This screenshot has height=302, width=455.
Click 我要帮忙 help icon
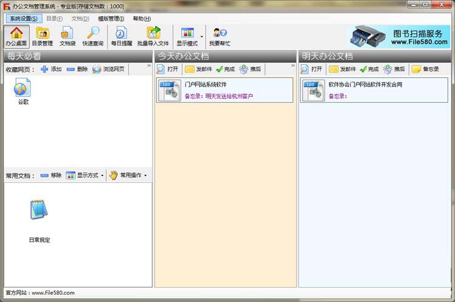(x=219, y=36)
